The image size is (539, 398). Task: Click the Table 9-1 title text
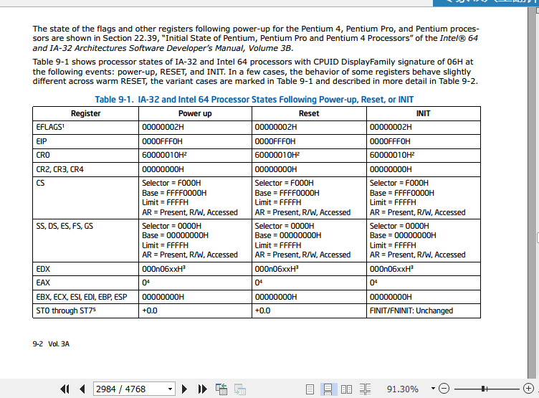click(254, 100)
